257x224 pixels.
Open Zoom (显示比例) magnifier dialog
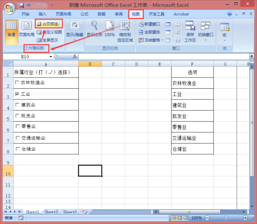[x=94, y=29]
